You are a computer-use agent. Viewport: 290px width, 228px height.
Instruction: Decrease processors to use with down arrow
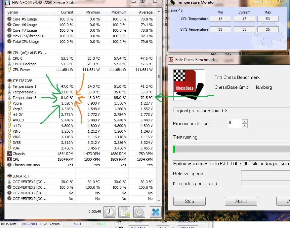tap(244, 125)
